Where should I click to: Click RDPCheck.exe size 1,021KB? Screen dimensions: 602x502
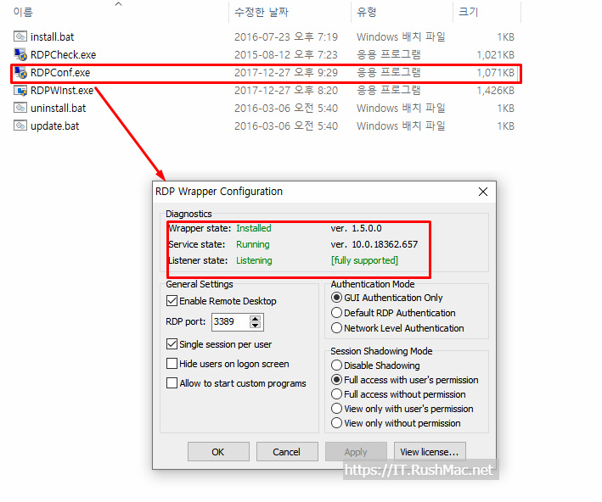[x=495, y=55]
